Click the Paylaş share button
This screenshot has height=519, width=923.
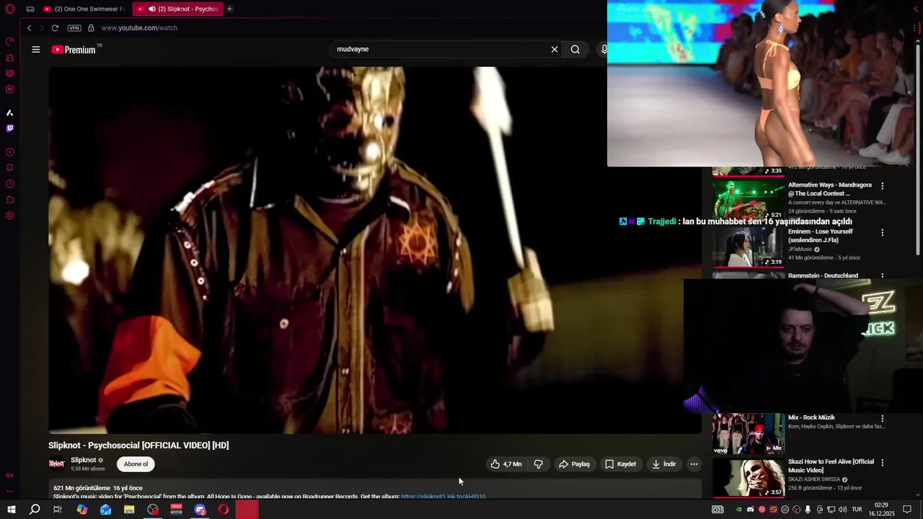575,464
